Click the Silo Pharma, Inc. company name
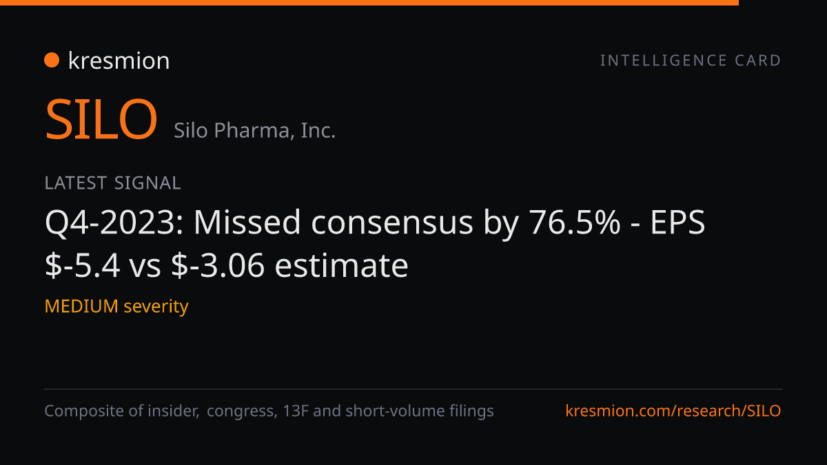This screenshot has width=827, height=465. coord(255,130)
